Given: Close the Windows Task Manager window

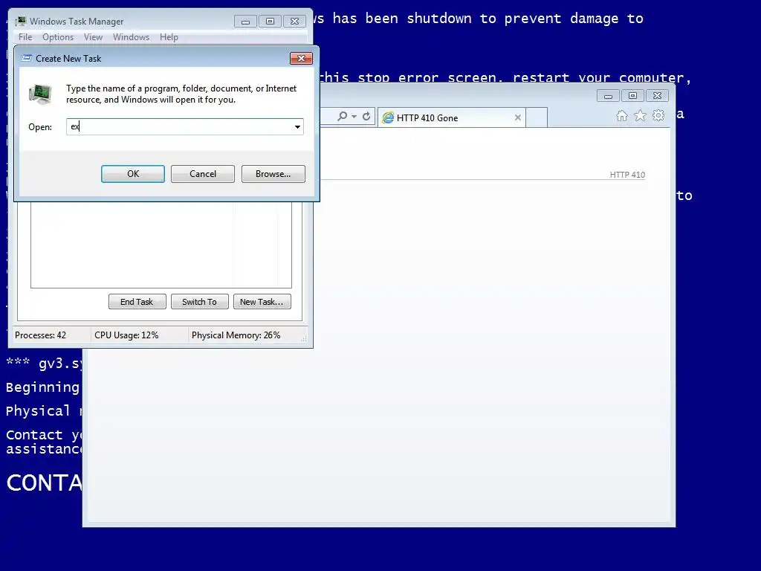Looking at the screenshot, I should (x=294, y=22).
